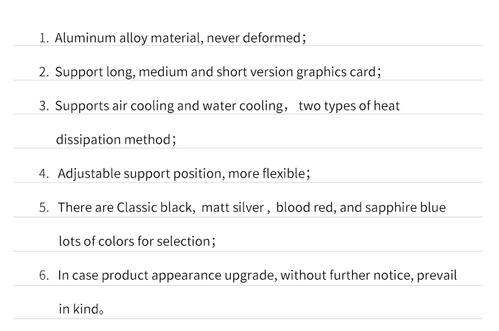Click the text "two types of heat"
The height and width of the screenshot is (331, 499).
click(349, 106)
